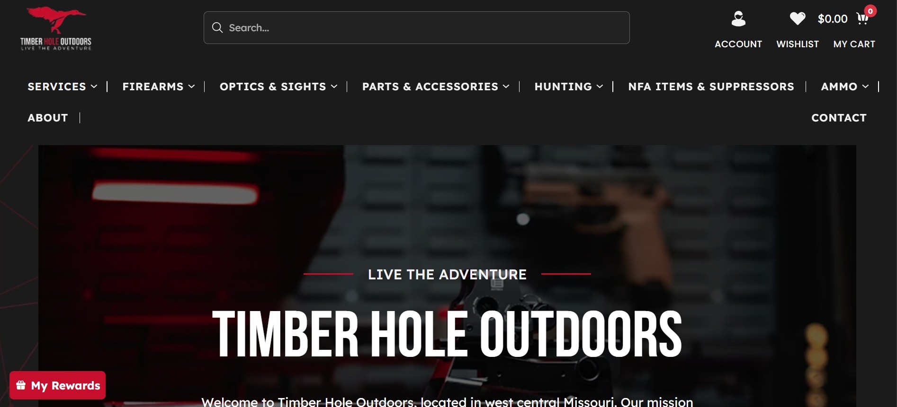
Task: Go to NFA Items & Suppressors
Action: pyautogui.click(x=711, y=87)
